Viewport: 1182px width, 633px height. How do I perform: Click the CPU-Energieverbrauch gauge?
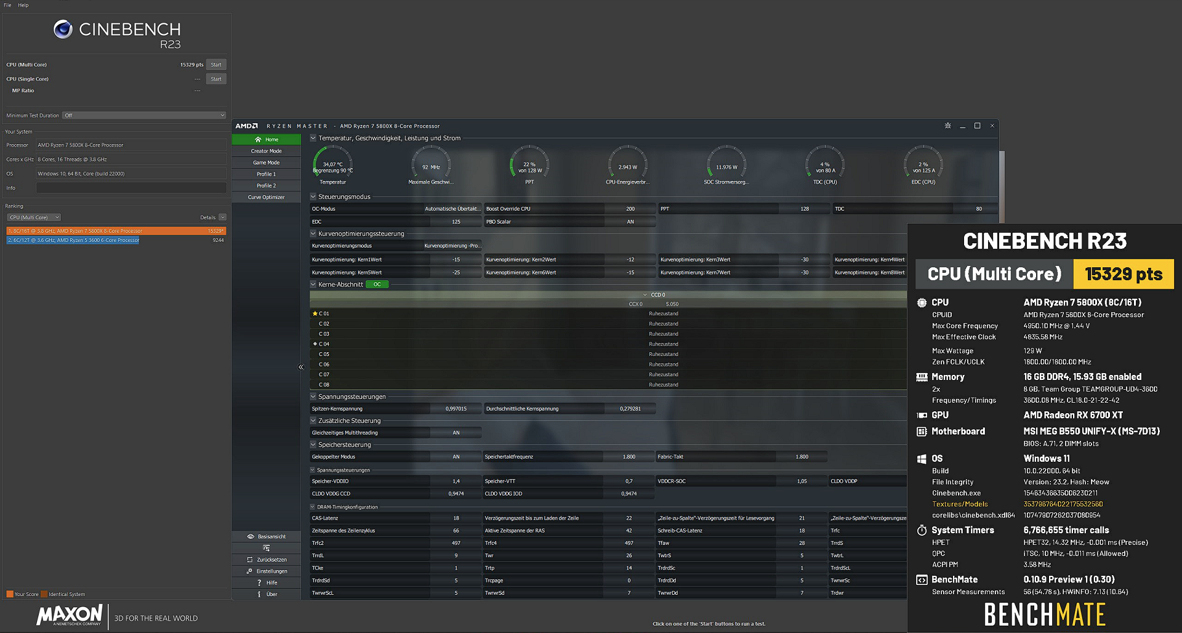click(x=627, y=165)
